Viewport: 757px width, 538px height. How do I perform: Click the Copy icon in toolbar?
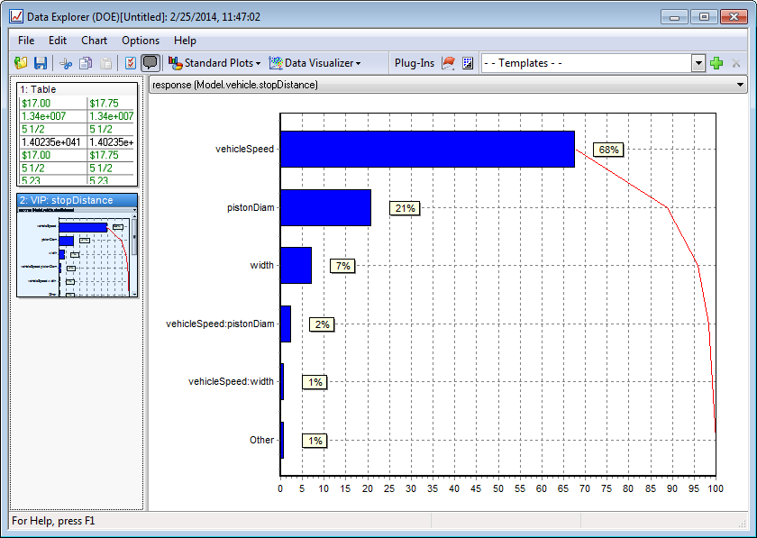coord(86,63)
